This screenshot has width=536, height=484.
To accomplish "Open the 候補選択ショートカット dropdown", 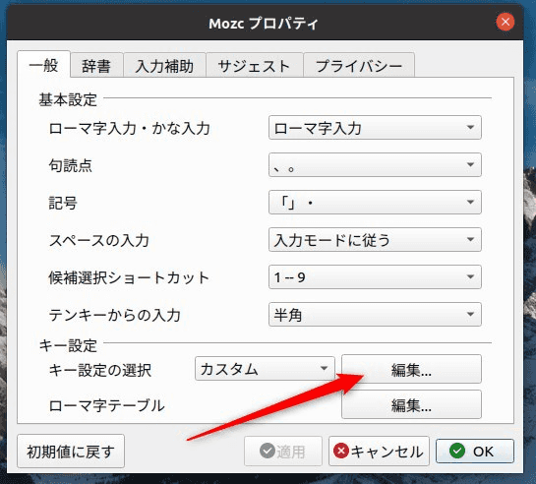I will click(x=375, y=276).
